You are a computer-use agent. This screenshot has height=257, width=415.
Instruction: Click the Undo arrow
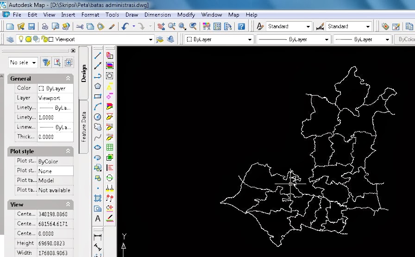click(125, 26)
